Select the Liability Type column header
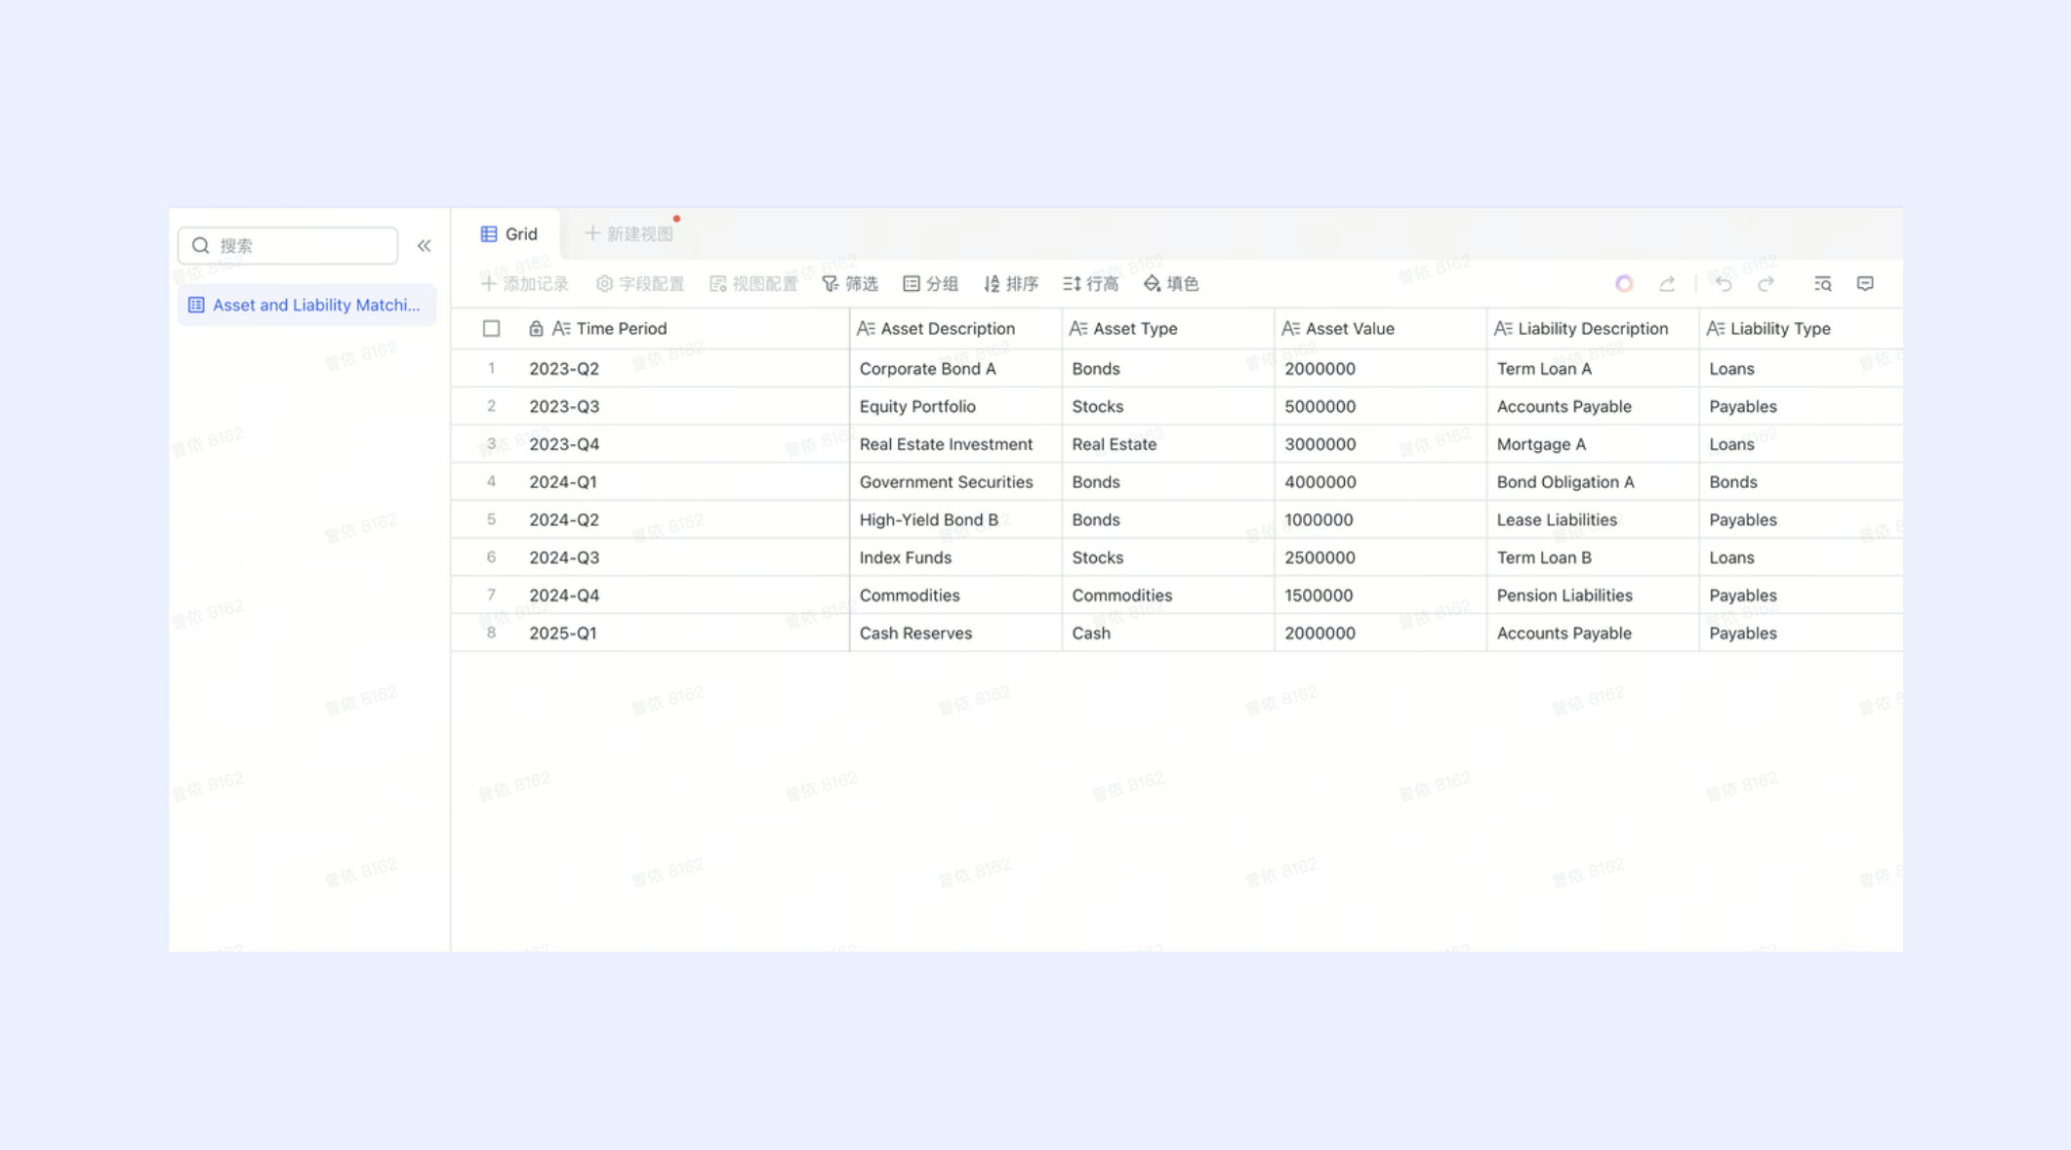Viewport: 2071px width, 1150px height. pyautogui.click(x=1801, y=329)
